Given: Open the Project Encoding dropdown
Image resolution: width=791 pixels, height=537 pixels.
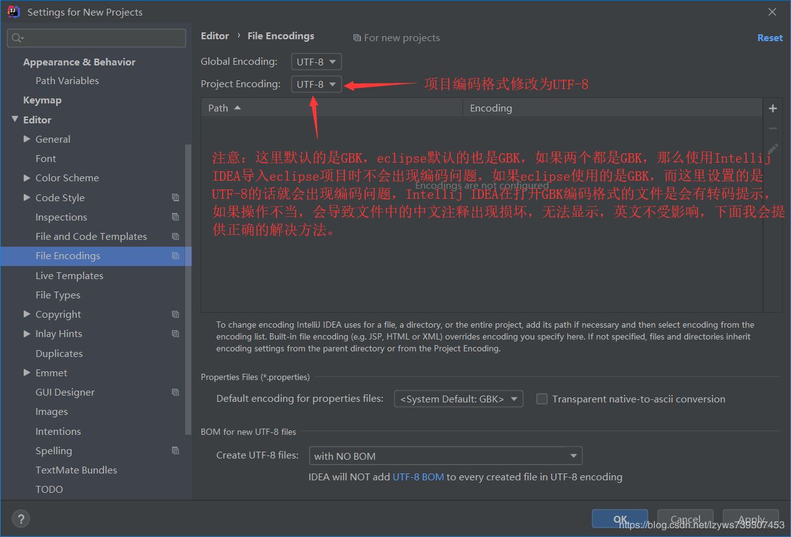Looking at the screenshot, I should coord(316,84).
